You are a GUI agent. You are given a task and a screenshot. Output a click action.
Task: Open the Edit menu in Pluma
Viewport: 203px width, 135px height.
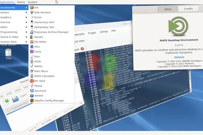(9, 93)
